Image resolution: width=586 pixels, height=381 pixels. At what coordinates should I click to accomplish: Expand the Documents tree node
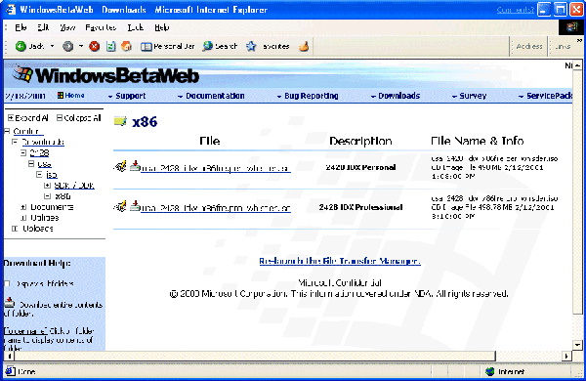click(x=23, y=207)
